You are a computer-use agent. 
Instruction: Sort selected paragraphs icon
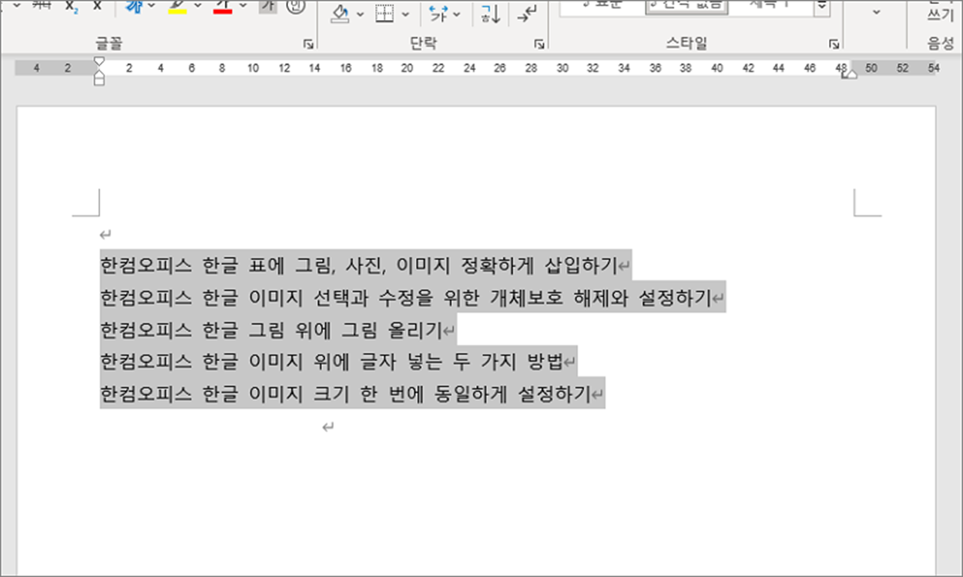[x=490, y=14]
